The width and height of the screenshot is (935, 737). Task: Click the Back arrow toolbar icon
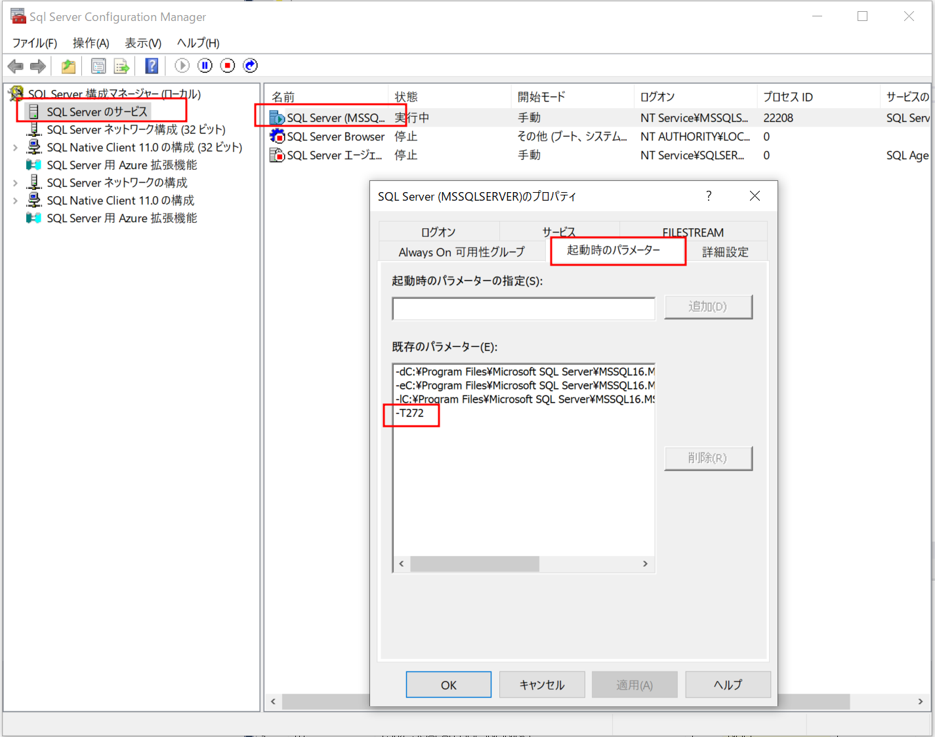[x=16, y=66]
